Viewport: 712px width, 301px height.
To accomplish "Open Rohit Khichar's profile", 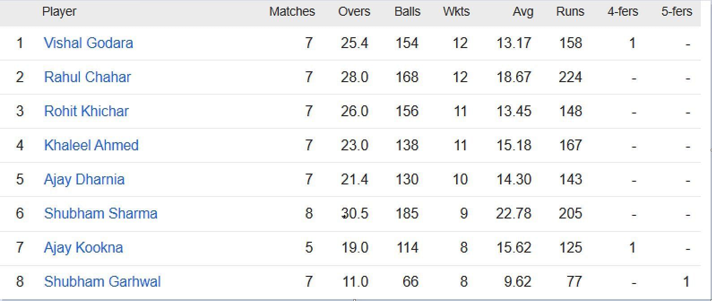I will [86, 111].
